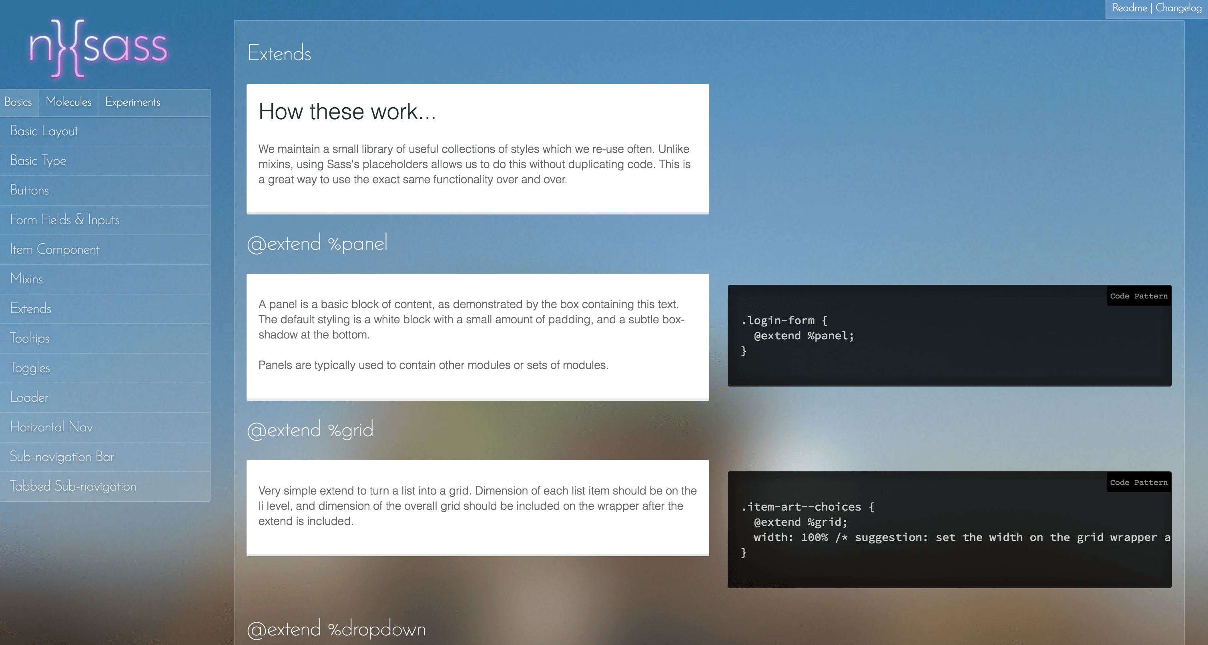The image size is (1208, 645).
Task: Select Form Fields & Inputs
Action: pos(105,220)
